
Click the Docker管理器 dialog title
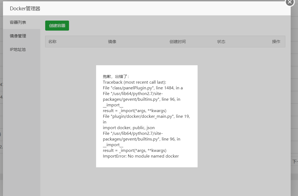coord(25,9)
